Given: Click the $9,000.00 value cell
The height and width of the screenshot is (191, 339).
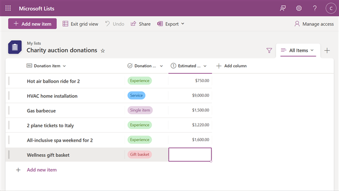Looking at the screenshot, I should 190,95.
